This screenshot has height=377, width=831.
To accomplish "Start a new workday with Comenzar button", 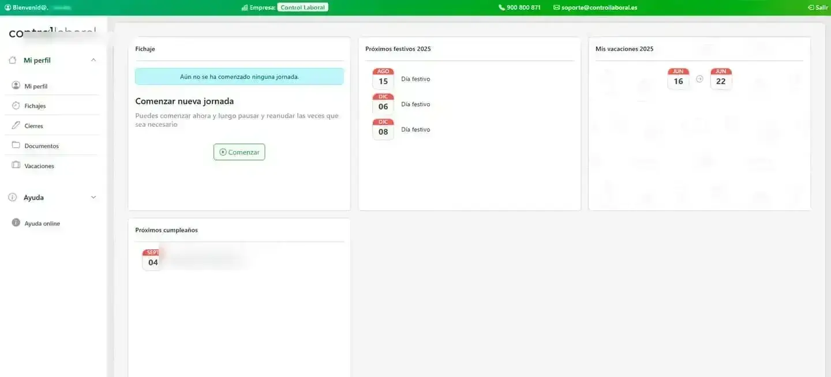I will [x=239, y=152].
